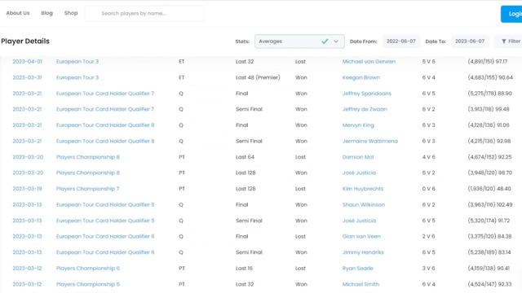Open player Mervyn King
Viewport: 522px width, 293px height.
(x=358, y=125)
